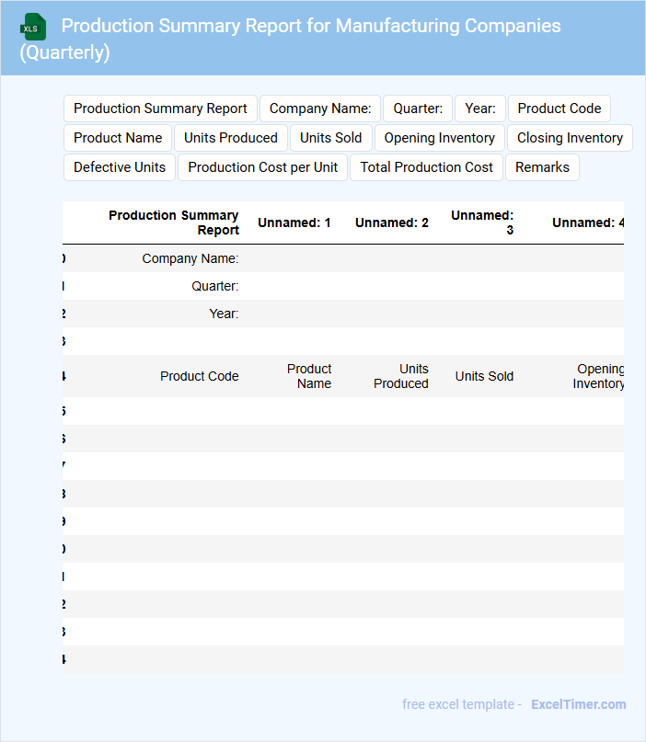Viewport: 646px width, 742px height.
Task: Click the green XLS file icon
Action: click(33, 27)
